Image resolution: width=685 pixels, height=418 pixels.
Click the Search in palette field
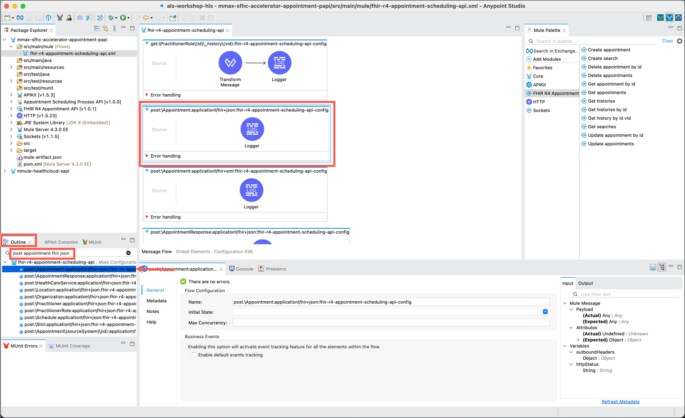[x=592, y=41]
